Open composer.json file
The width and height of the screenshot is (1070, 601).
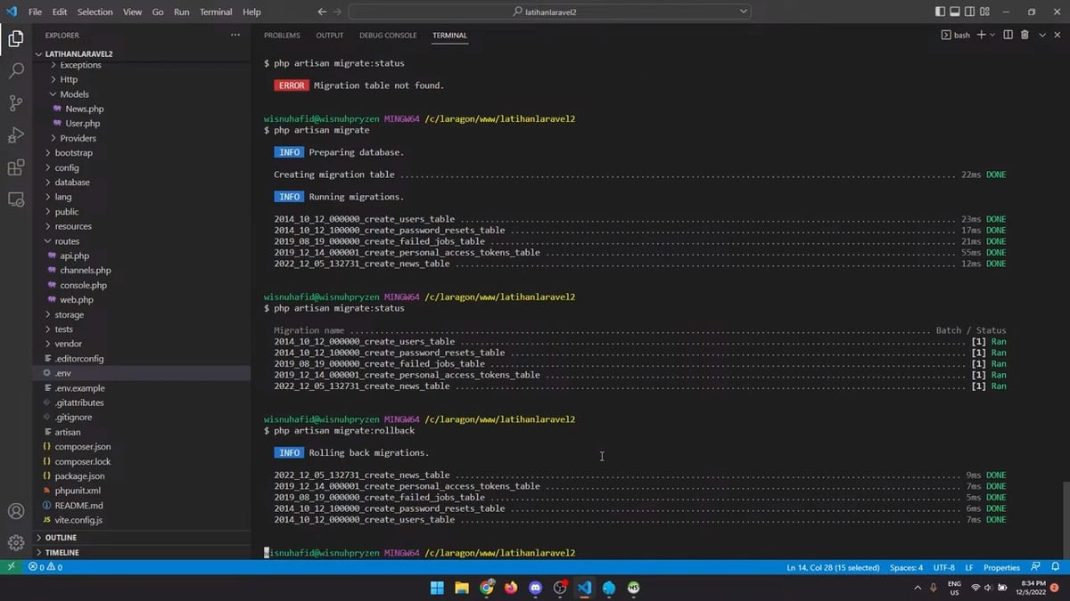pyautogui.click(x=83, y=447)
